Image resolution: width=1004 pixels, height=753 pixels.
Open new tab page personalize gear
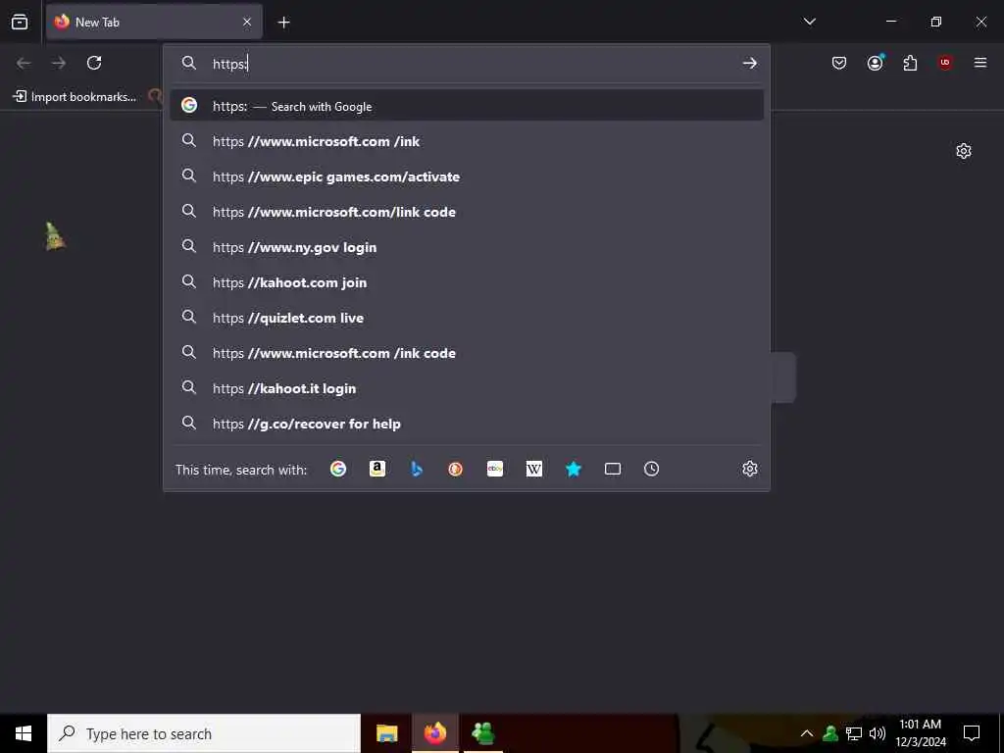point(964,151)
